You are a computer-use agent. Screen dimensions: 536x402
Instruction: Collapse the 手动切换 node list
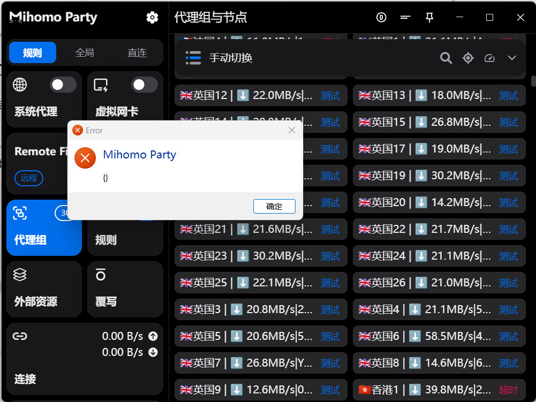[512, 58]
